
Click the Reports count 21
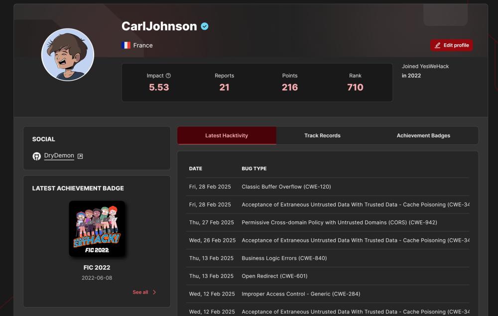[224, 87]
